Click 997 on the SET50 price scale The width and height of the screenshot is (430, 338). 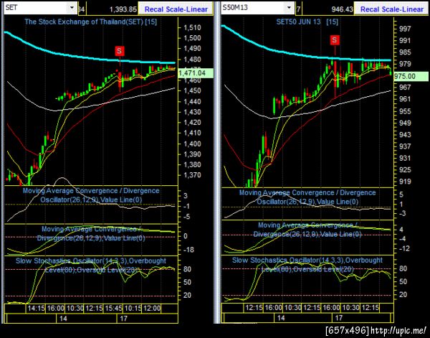(x=406, y=29)
